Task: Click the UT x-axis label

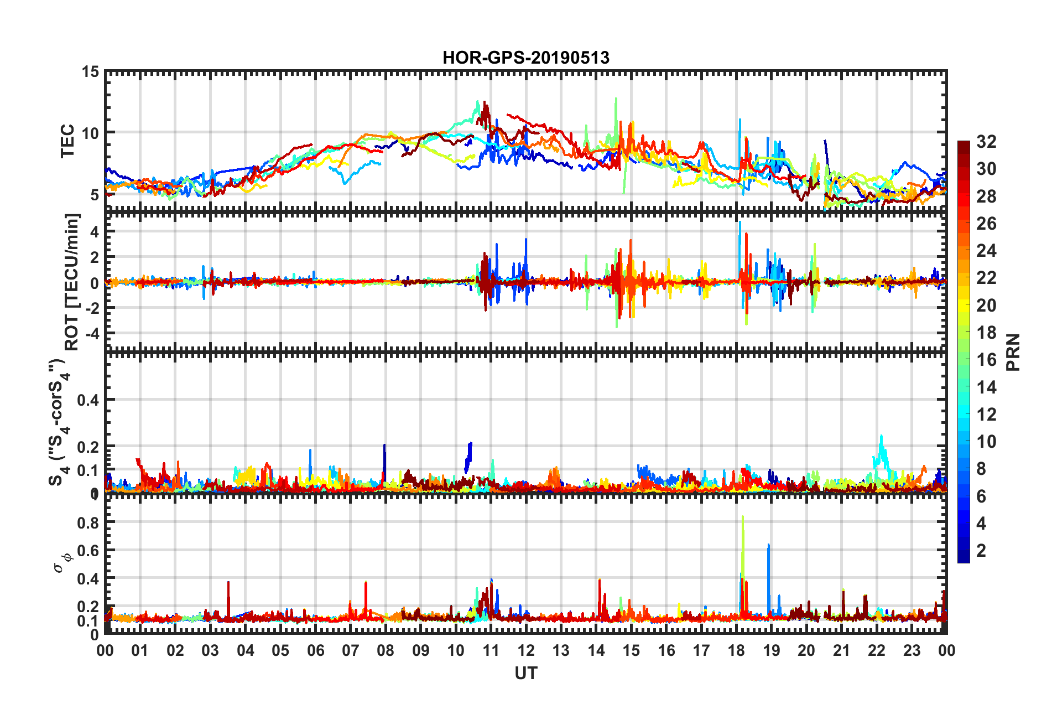Action: pyautogui.click(x=526, y=673)
